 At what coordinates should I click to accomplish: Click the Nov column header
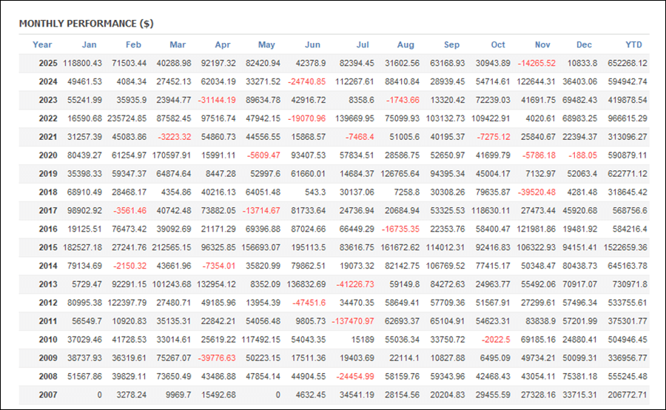click(542, 44)
